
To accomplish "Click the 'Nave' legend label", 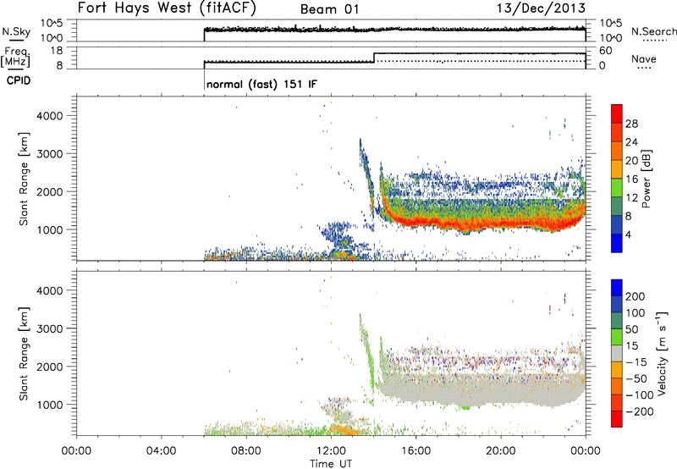I will [643, 58].
